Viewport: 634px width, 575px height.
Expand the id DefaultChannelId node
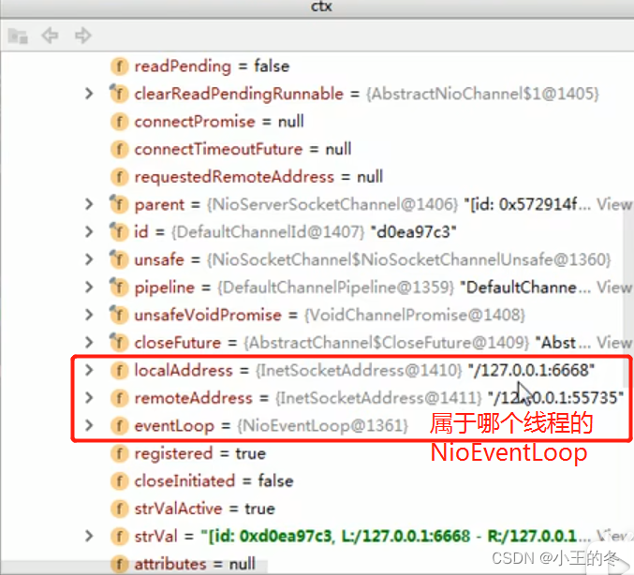89,232
